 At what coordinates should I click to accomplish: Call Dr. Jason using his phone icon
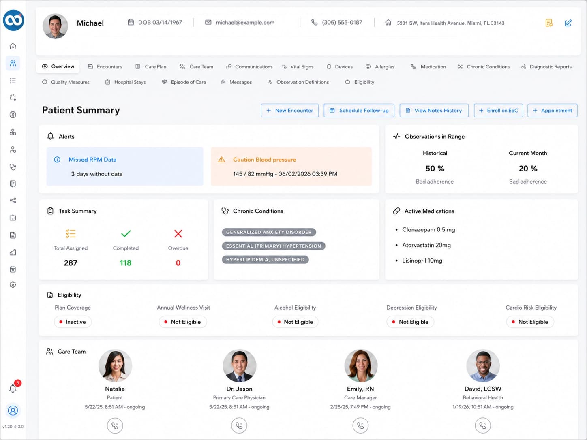pos(239,425)
